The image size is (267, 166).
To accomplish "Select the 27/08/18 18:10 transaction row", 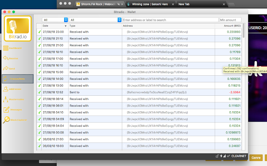I will (139, 52).
